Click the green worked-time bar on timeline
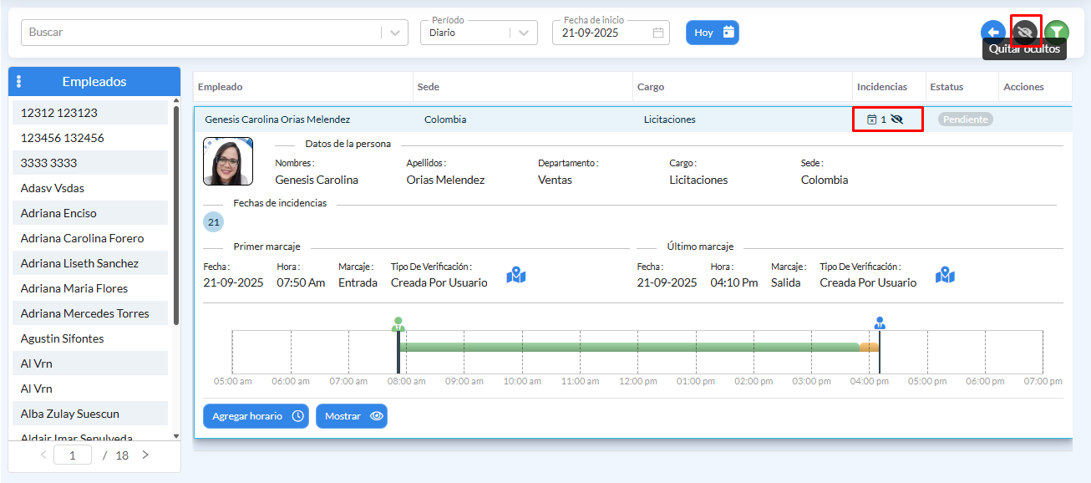The image size is (1091, 483). pos(627,347)
